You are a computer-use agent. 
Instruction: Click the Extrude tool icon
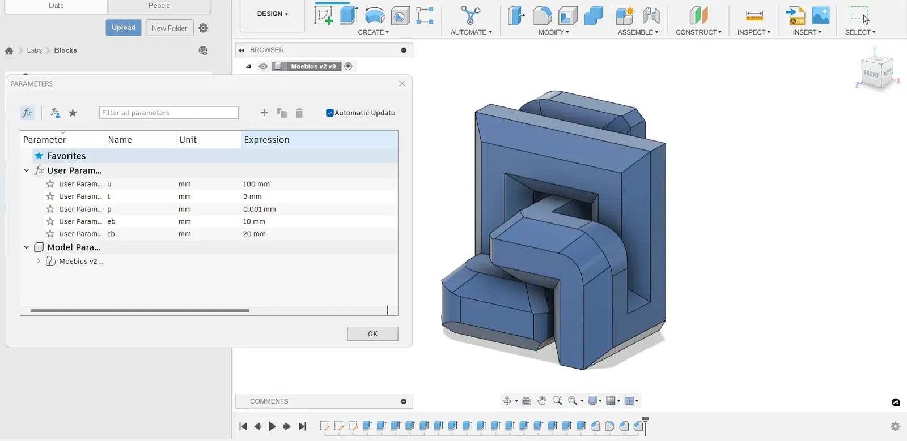[349, 15]
